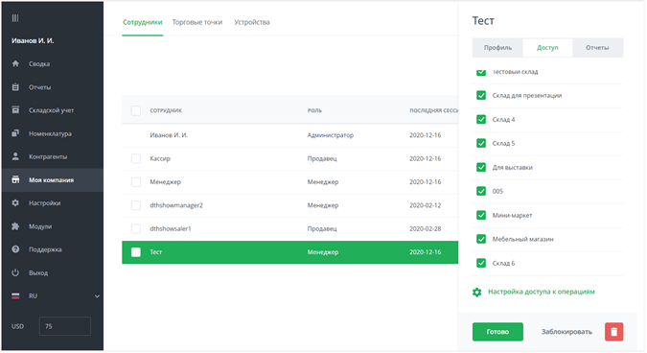
Task: Click the Поддержка question mark icon
Action: [15, 249]
